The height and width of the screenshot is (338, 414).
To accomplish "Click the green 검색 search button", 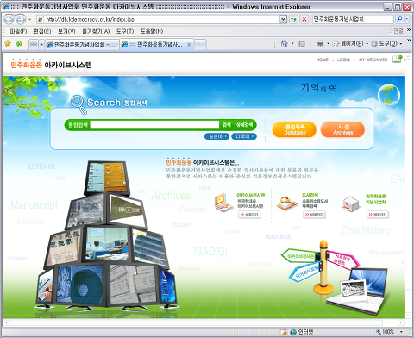I will [227, 125].
